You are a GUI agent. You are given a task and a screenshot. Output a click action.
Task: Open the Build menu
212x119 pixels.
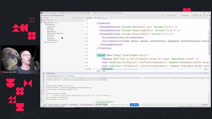coord(67,13)
